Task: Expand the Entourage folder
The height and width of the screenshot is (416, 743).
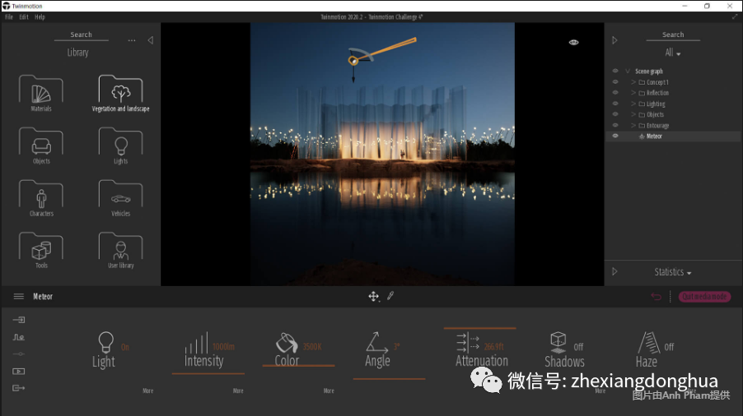Action: coord(633,125)
